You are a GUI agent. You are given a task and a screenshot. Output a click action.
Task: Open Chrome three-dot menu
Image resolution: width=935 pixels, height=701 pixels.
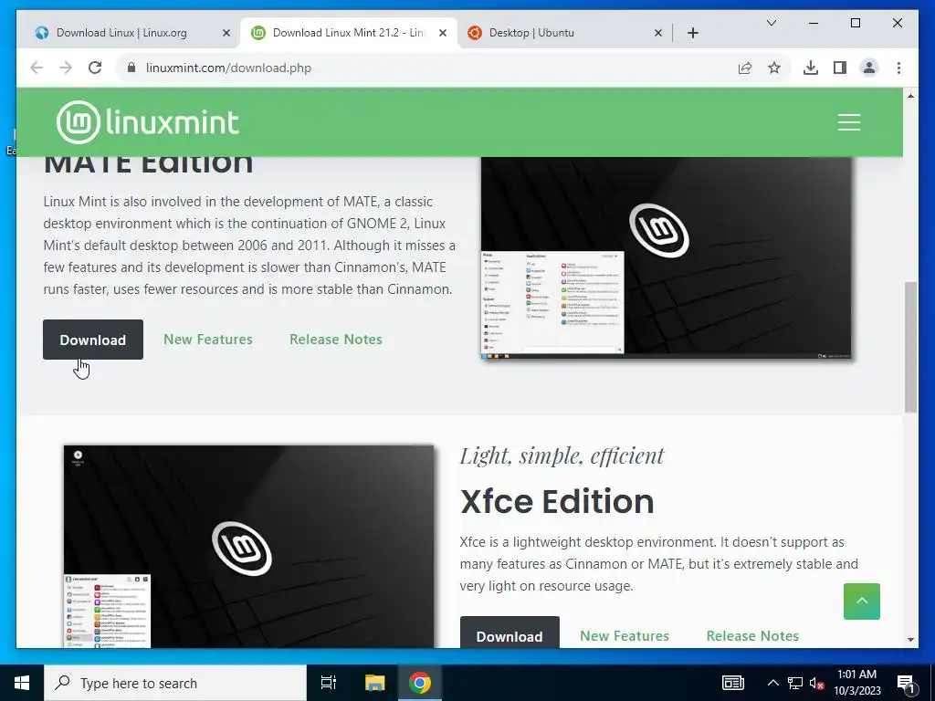tap(898, 68)
